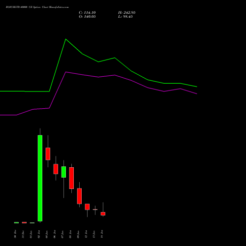Select the close value C: 114.10
Image resolution: width=246 pixels, height=246 pixels.
[x=87, y=13]
